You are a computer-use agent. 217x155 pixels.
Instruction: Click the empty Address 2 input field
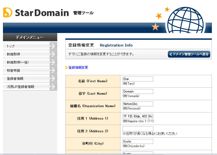point(138,129)
